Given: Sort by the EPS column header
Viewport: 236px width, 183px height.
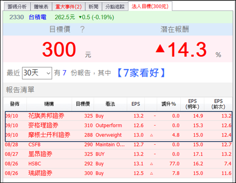Looking at the screenshot, I should coord(136,104).
